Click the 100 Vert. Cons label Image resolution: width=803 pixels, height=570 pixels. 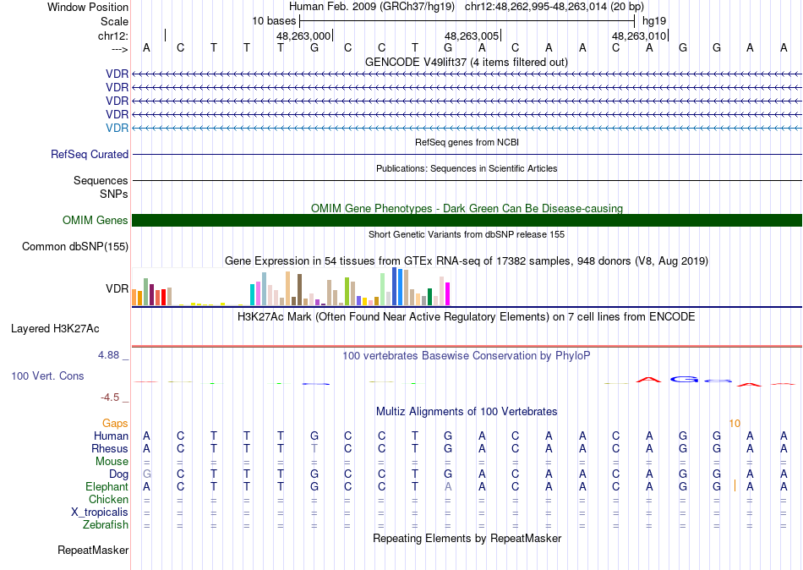pyautogui.click(x=47, y=375)
